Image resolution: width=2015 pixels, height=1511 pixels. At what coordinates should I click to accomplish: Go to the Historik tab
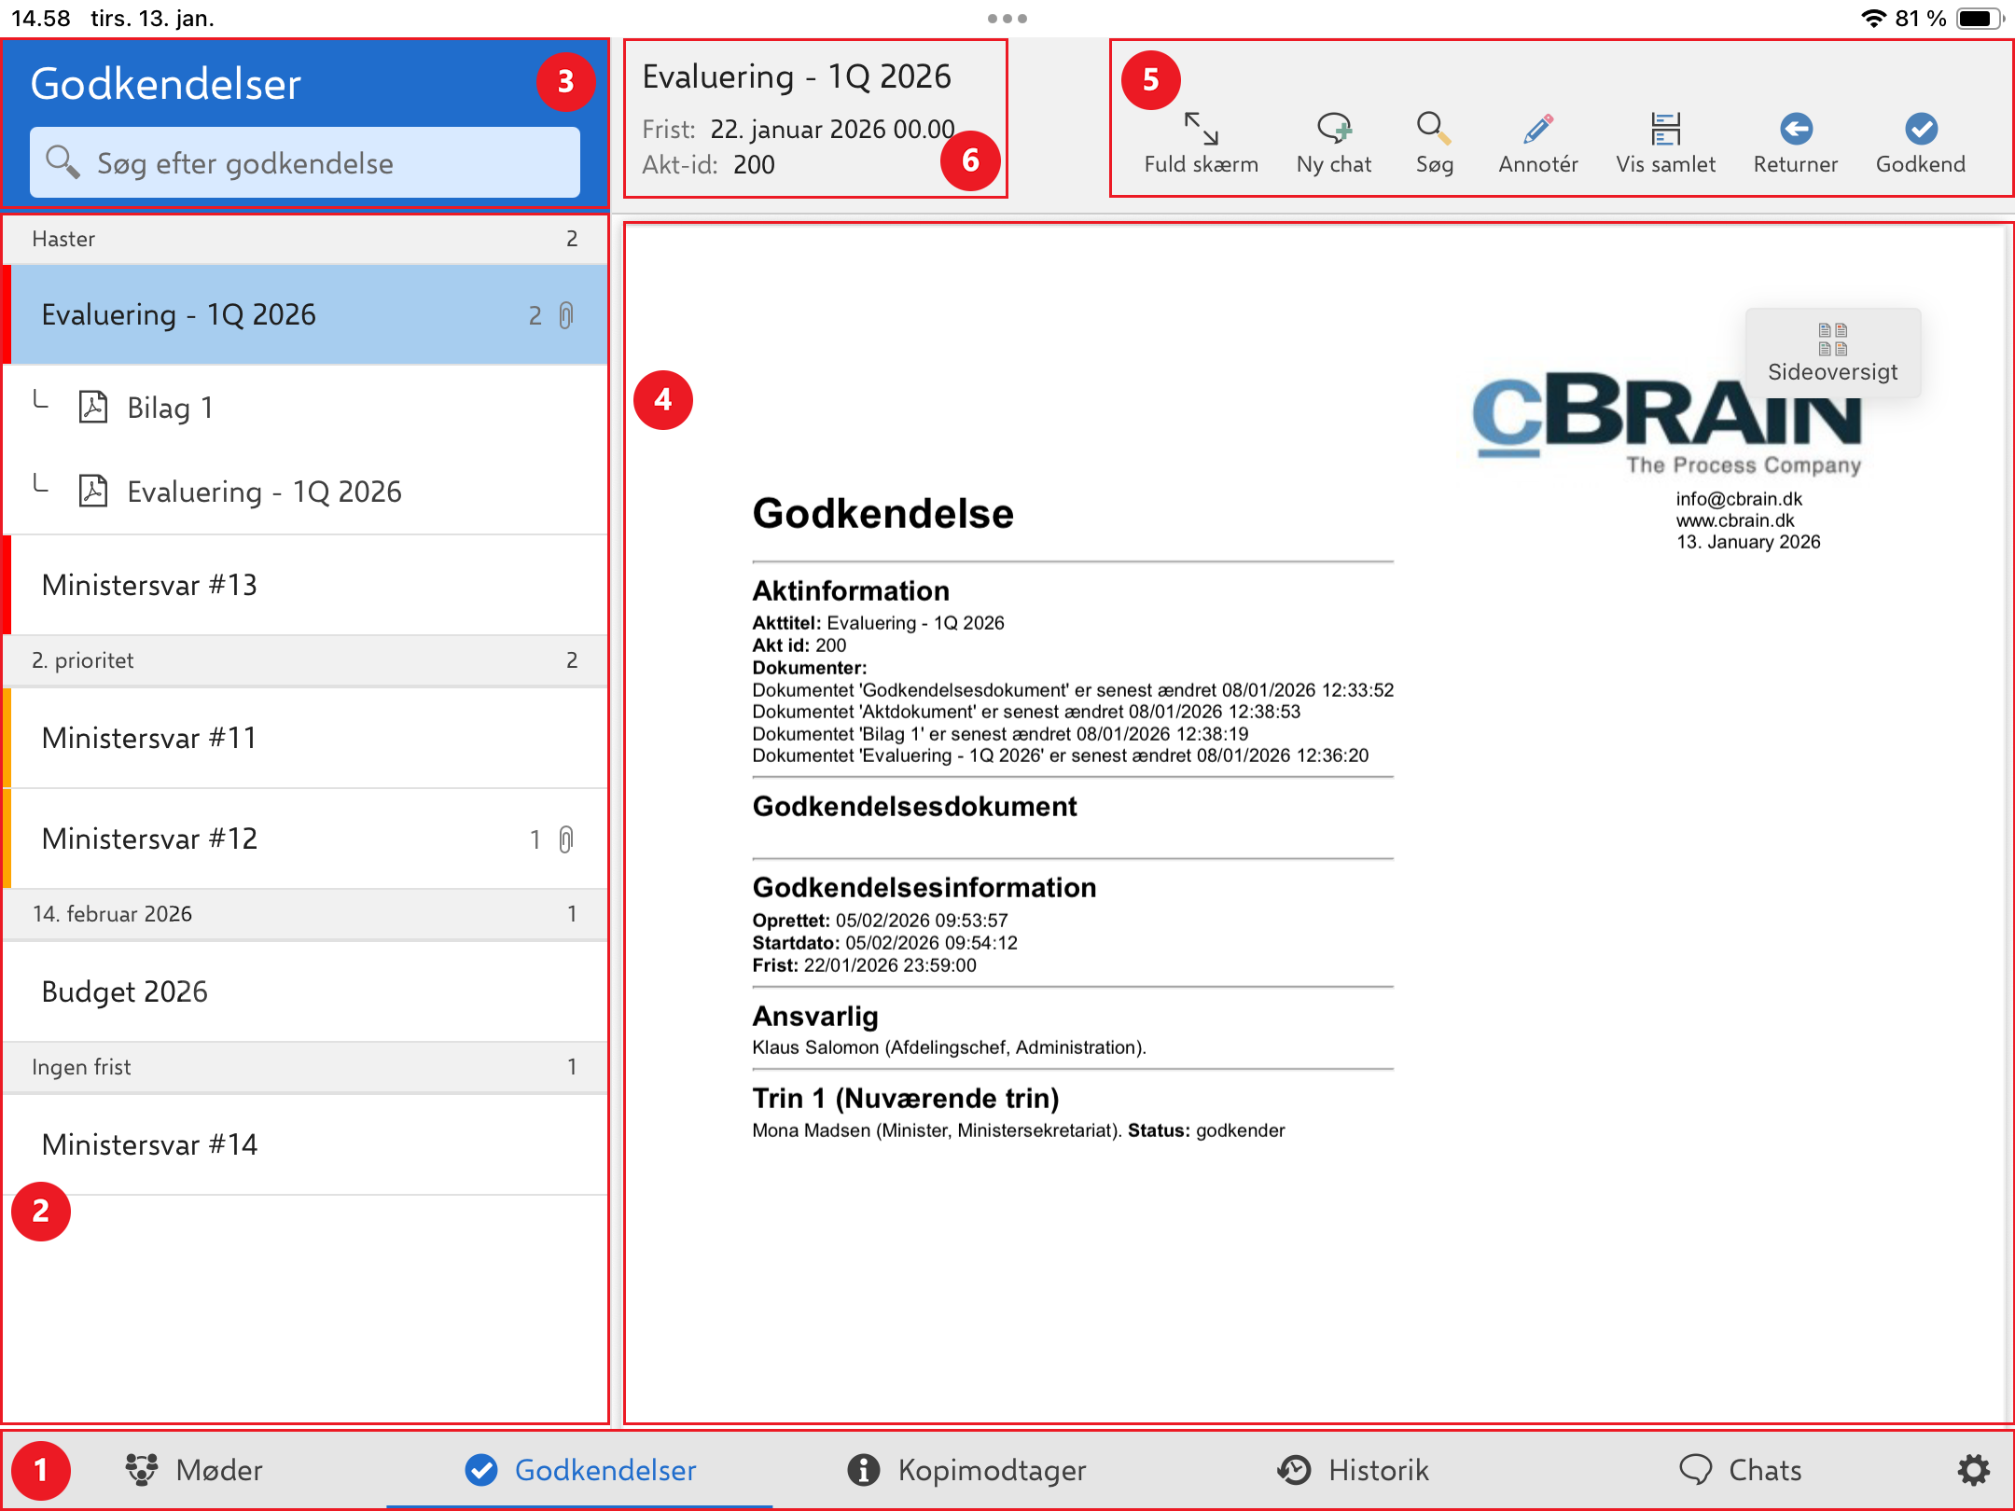1353,1470
